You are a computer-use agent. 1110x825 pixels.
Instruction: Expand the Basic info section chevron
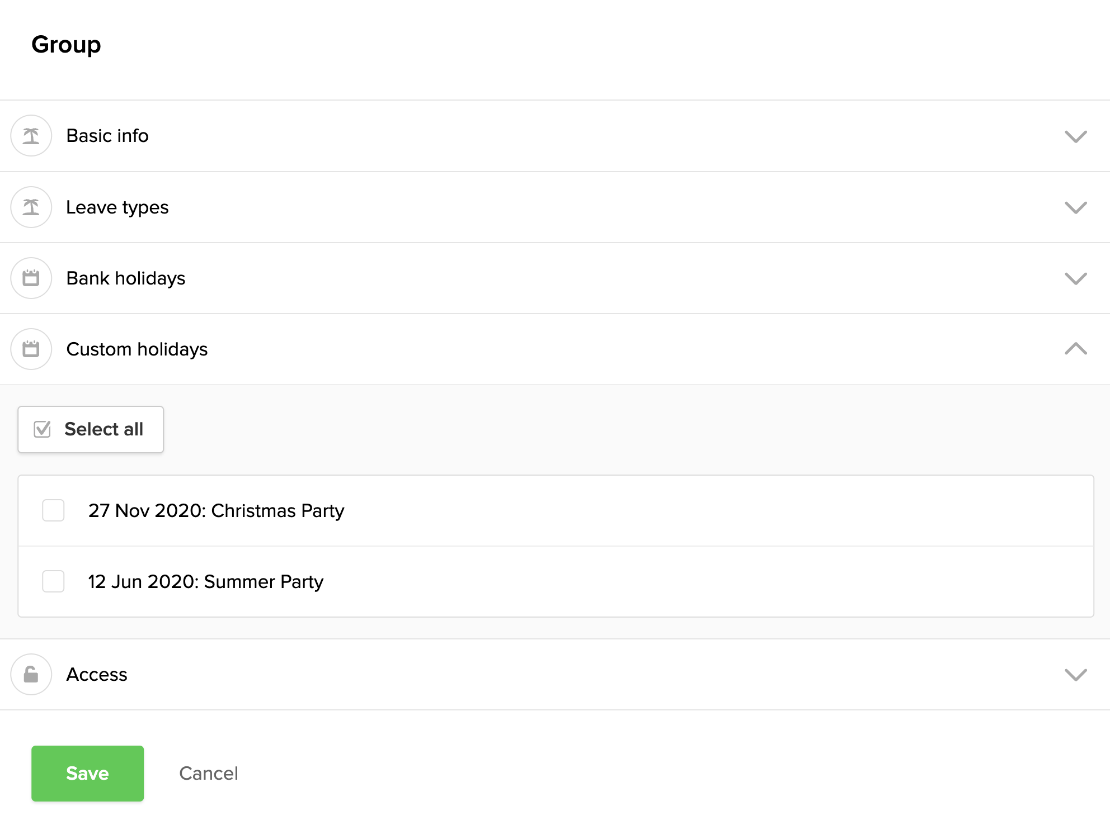click(1075, 136)
